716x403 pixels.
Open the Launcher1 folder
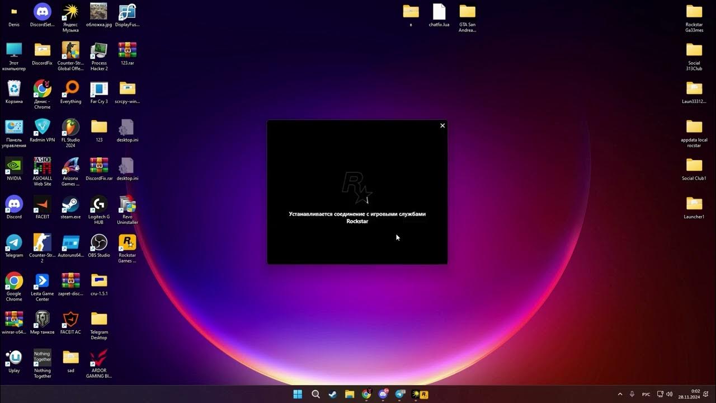694,207
